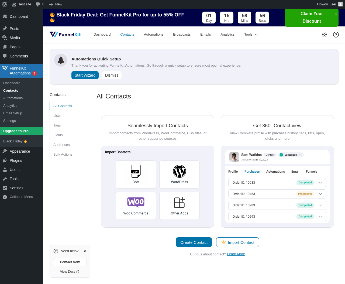Open Media in the WordPress sidebar
The image size is (345, 284).
point(22,38)
